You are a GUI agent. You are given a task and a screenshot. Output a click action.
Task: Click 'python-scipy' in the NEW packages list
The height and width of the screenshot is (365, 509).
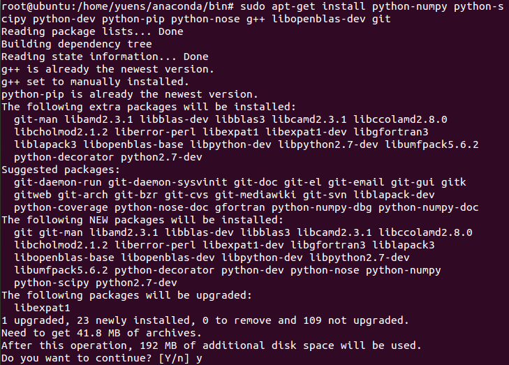click(x=51, y=283)
